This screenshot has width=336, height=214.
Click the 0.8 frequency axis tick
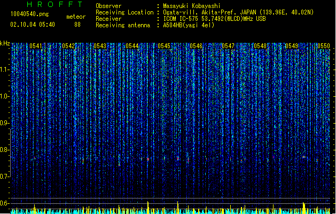click(5, 150)
